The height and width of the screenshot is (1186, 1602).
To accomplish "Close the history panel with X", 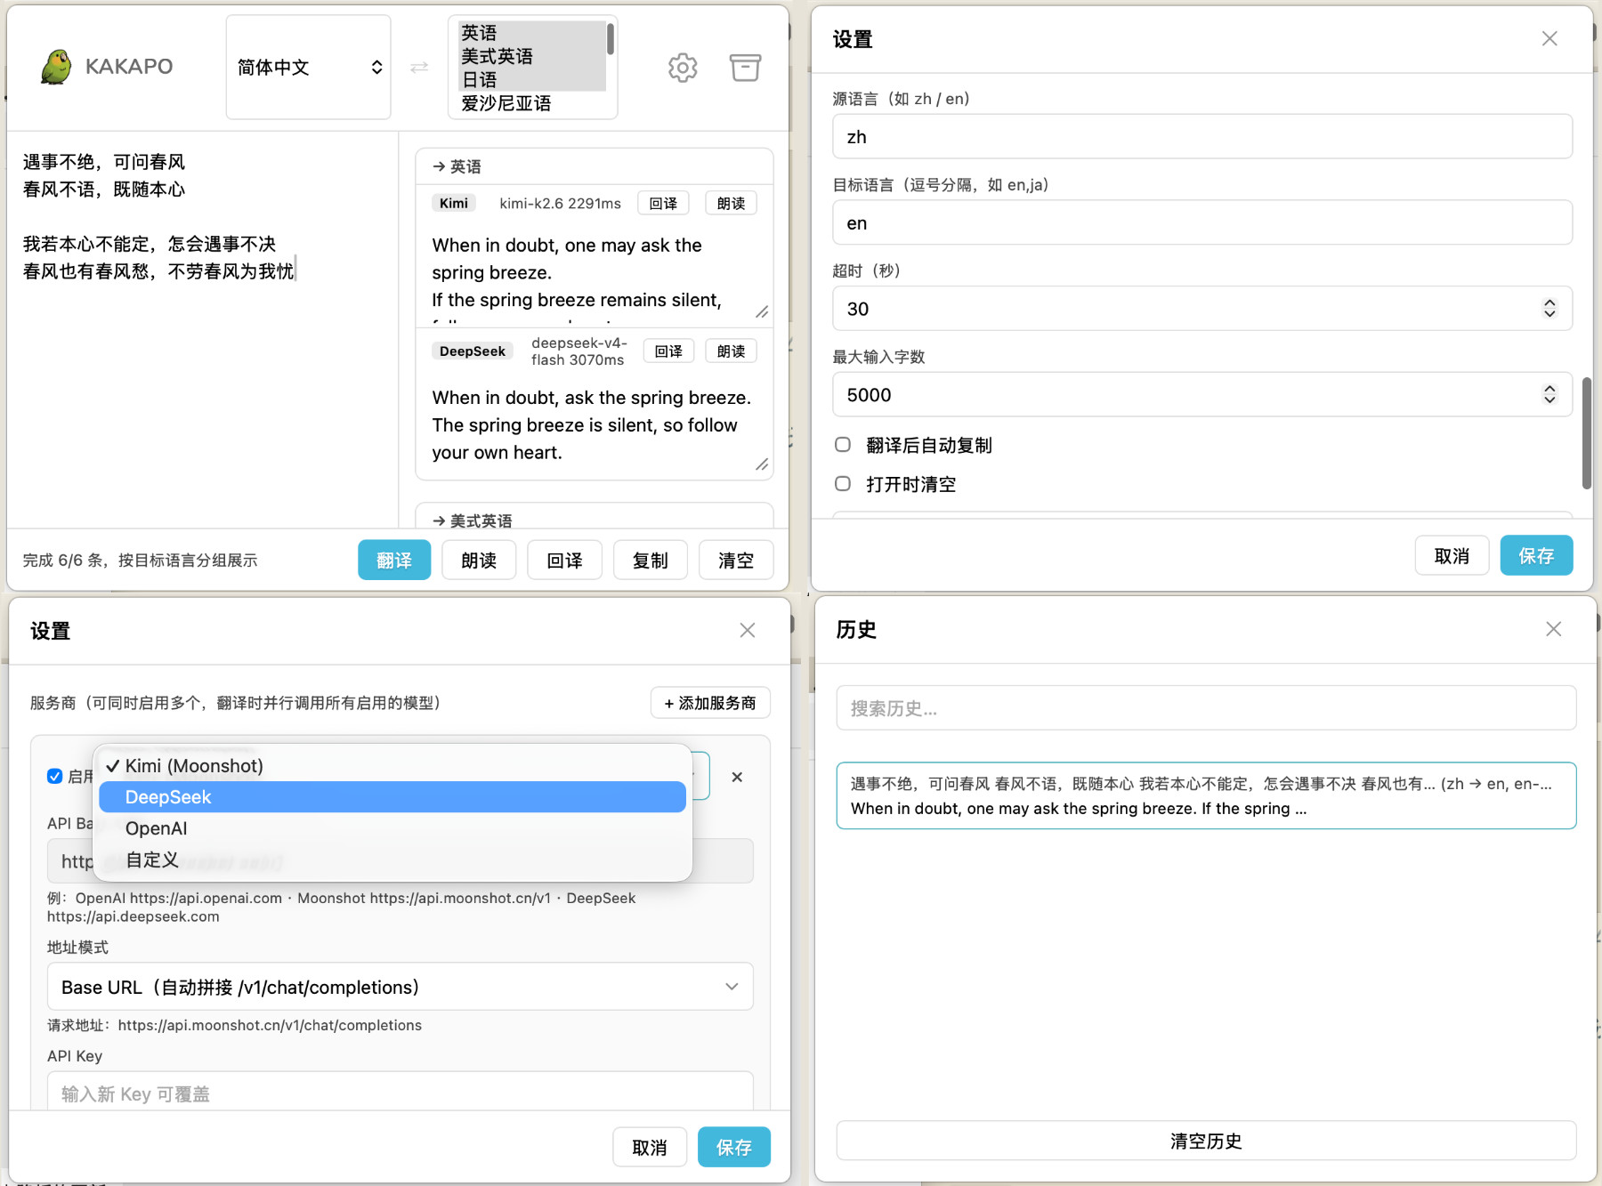I will click(x=1553, y=629).
